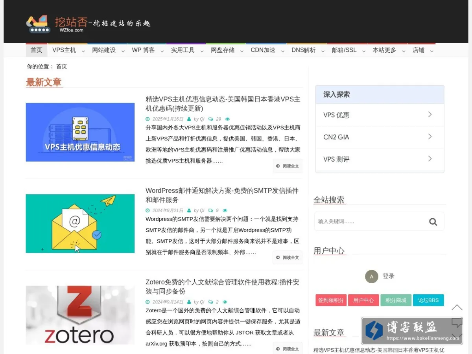Click comment icon on VPS主机优惠 article
472x354 pixels.
(x=211, y=119)
